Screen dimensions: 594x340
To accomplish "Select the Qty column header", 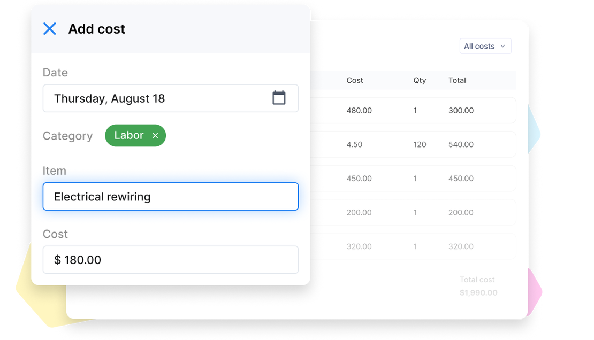I will (420, 80).
